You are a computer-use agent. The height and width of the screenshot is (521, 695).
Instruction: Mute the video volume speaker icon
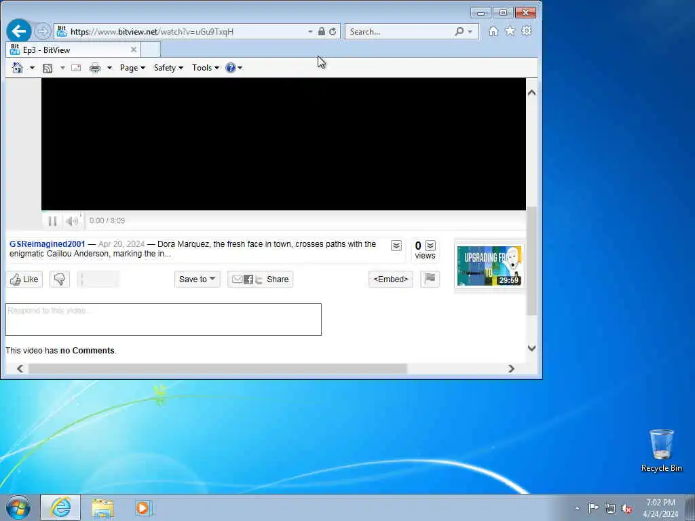(x=72, y=220)
